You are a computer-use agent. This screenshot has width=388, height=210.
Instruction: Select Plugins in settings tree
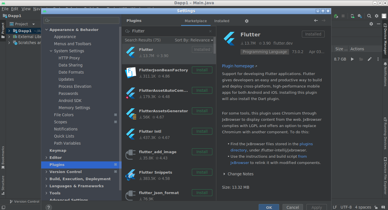point(81,165)
